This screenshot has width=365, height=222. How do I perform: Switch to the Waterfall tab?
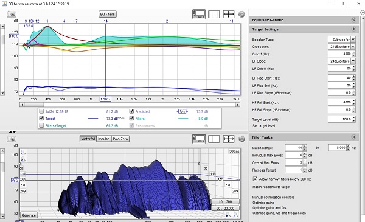[x=88, y=139]
